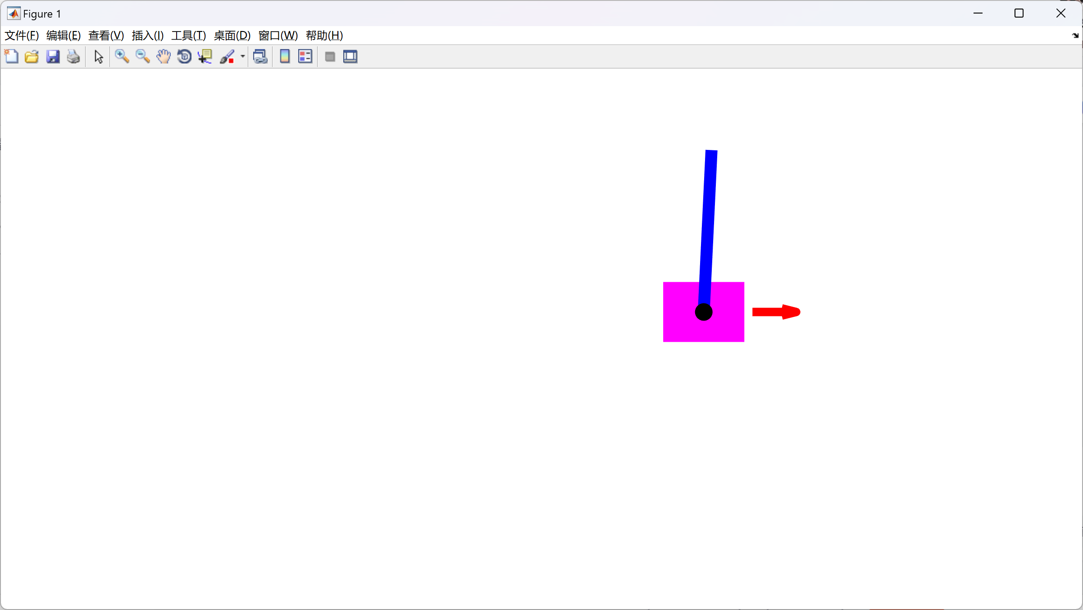
Task: Toggle the Insert Colorbar button
Action: click(x=285, y=57)
